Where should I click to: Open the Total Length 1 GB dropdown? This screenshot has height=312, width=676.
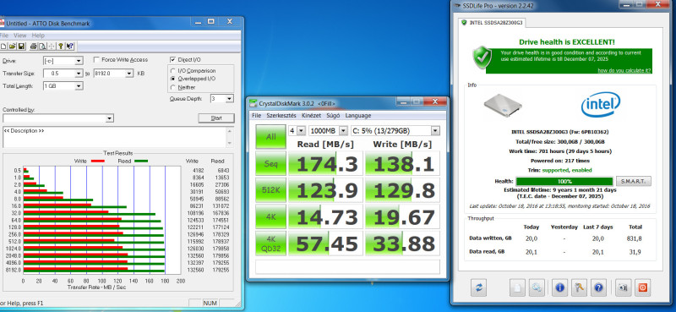(79, 86)
